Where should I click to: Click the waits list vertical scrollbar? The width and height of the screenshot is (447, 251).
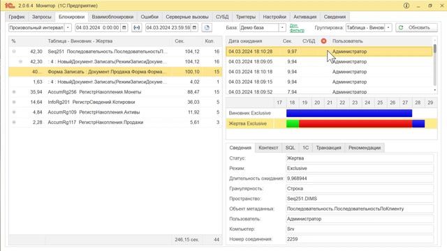coord(434,66)
